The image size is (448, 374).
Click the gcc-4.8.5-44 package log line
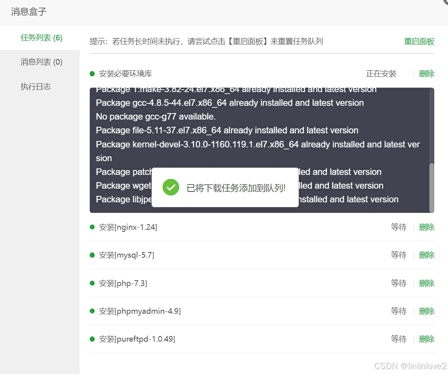(x=230, y=103)
